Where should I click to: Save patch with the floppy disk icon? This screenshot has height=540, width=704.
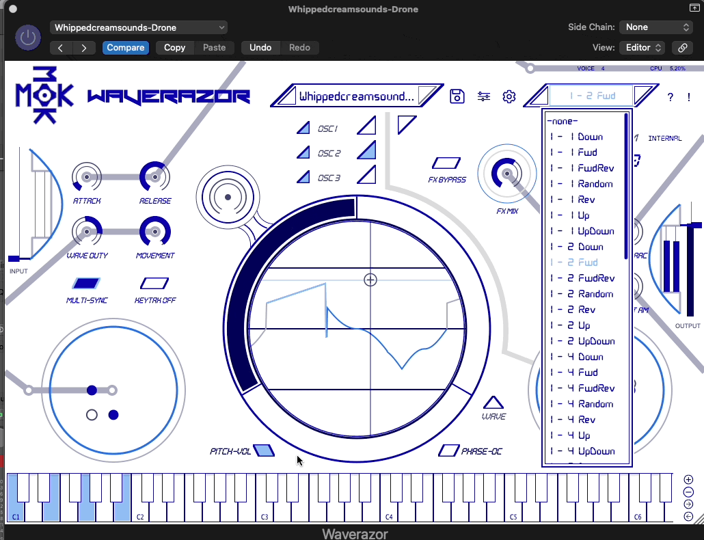[457, 96]
